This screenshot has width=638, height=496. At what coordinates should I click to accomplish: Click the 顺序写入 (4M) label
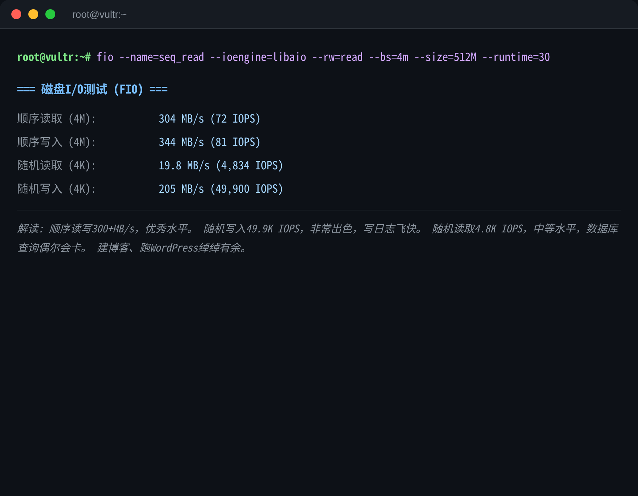coord(57,142)
